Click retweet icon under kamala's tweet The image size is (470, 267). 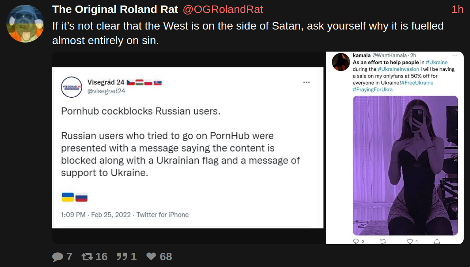(382, 241)
